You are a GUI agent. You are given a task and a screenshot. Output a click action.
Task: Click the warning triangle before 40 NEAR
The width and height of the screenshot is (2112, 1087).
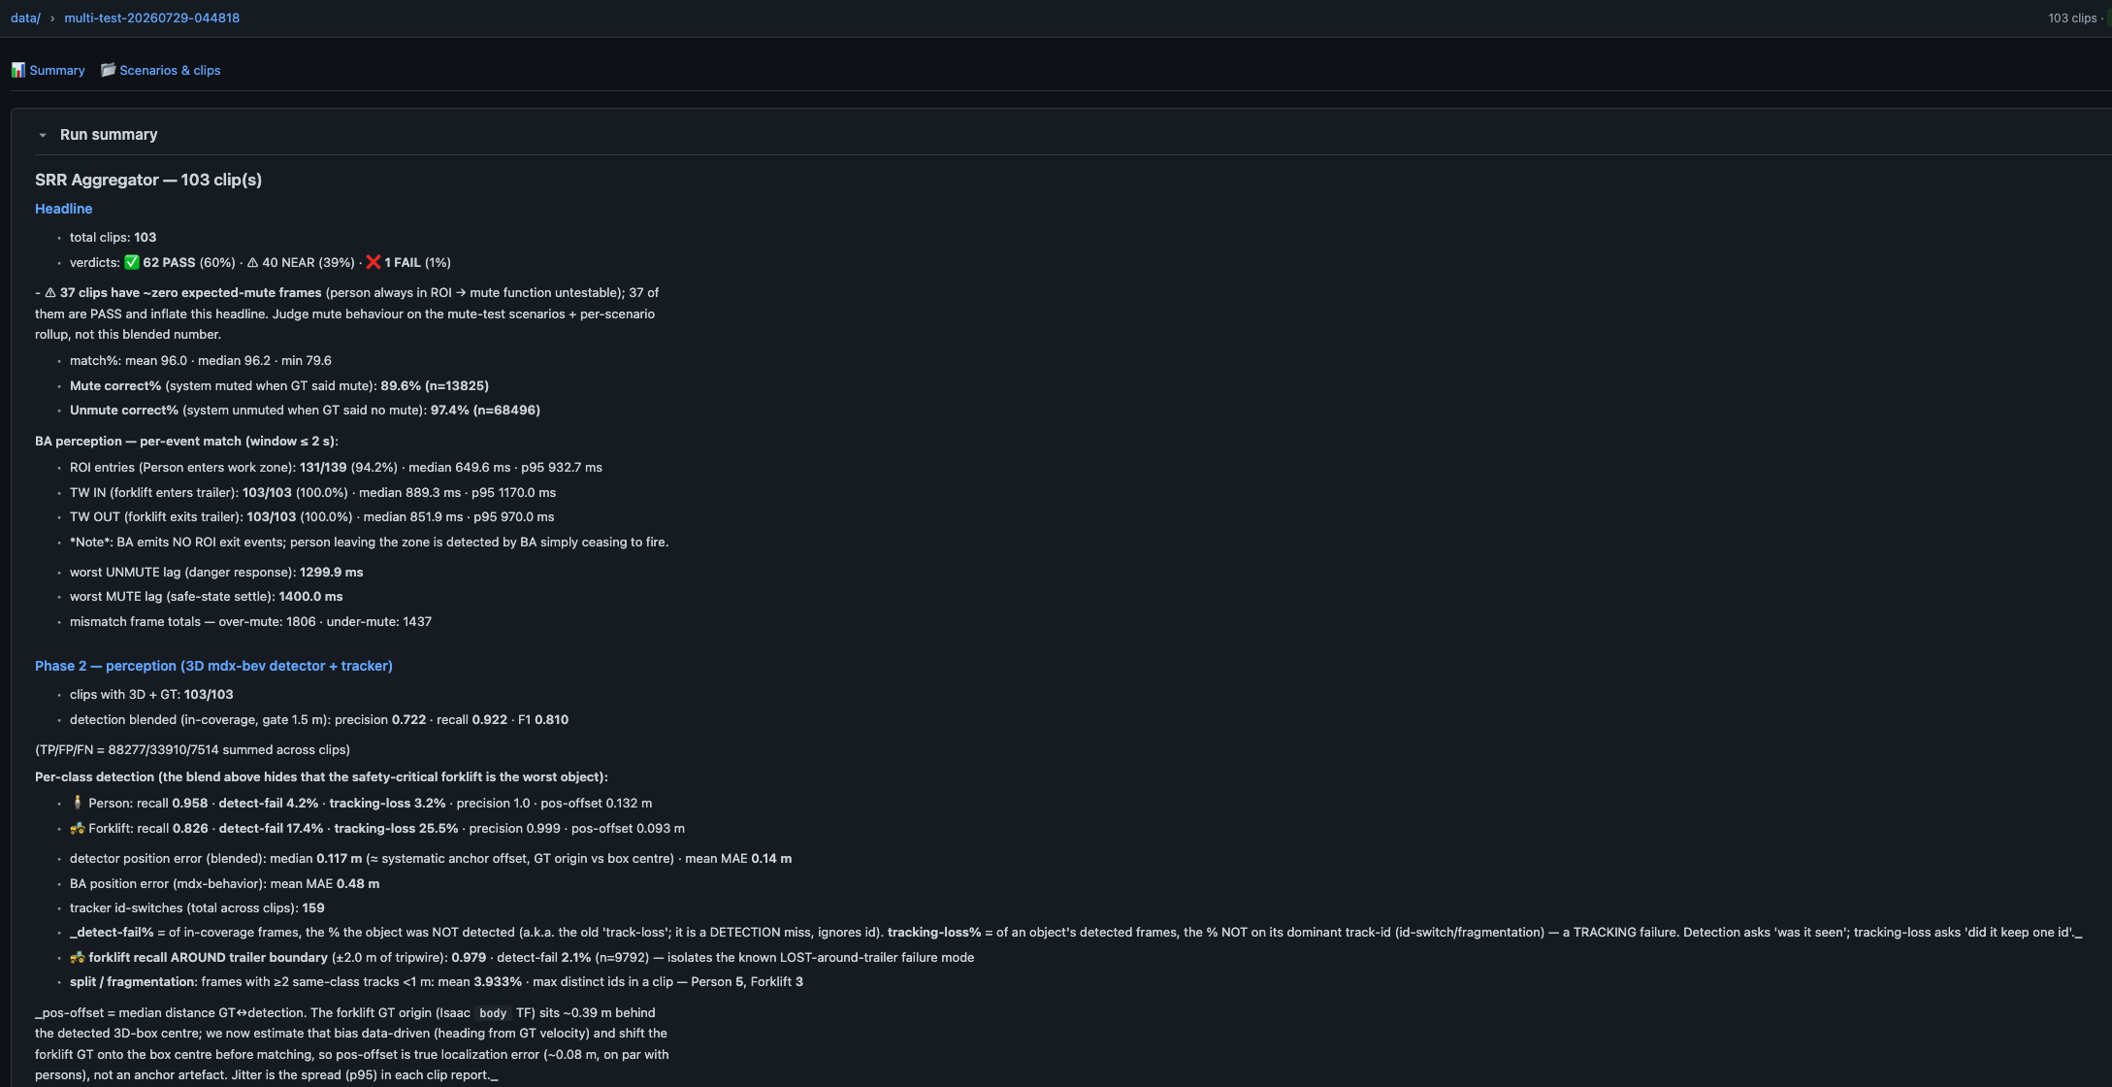[252, 262]
